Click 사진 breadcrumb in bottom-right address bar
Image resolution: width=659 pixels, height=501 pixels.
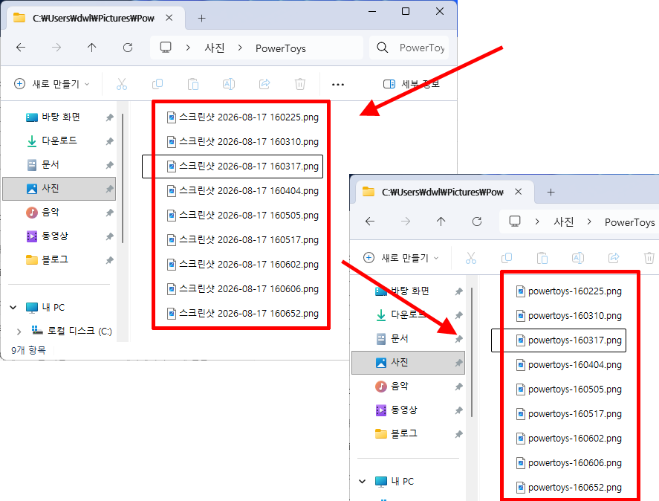564,222
